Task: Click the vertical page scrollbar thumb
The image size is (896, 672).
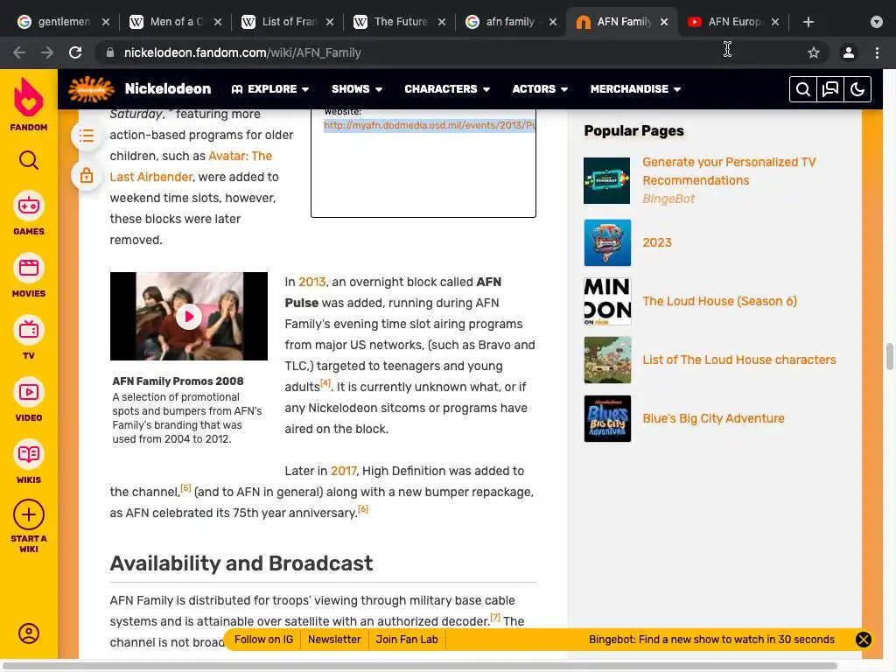Action: coord(889,357)
